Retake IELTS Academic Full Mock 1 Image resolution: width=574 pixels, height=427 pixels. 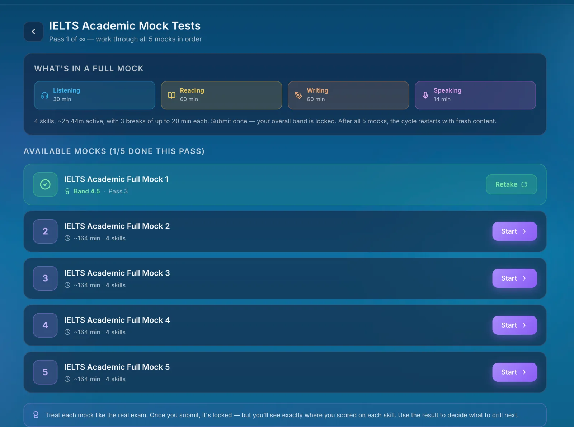(511, 184)
